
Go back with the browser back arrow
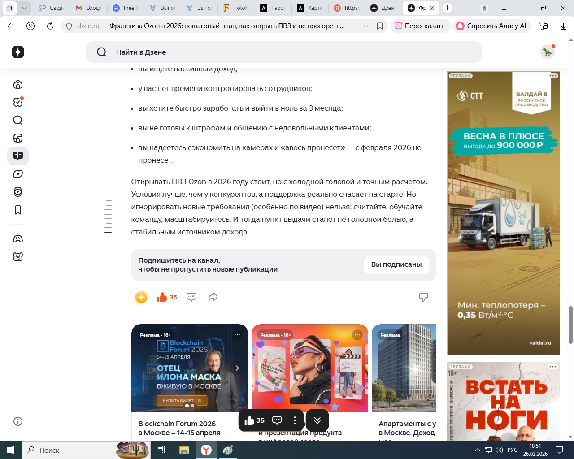tap(11, 26)
